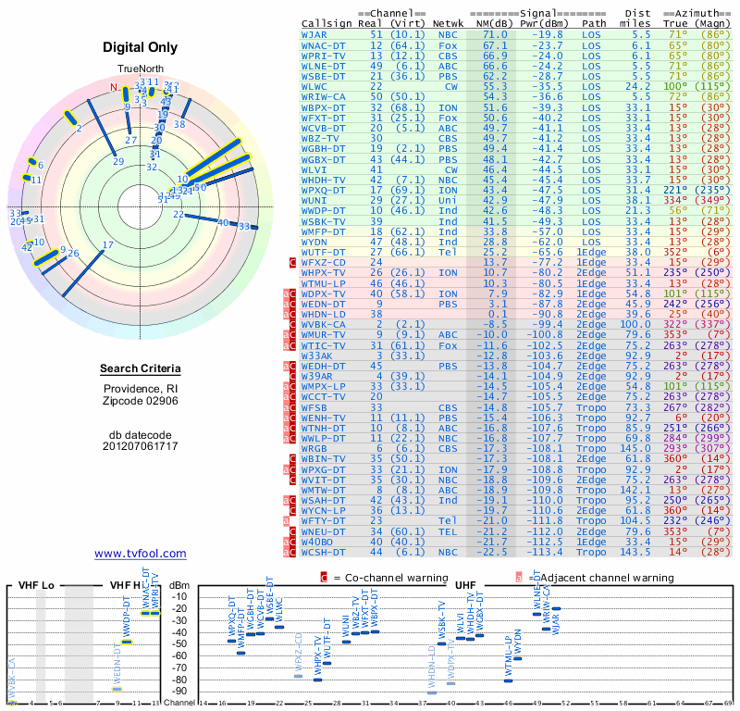The width and height of the screenshot is (740, 711).
Task: Select the WRGB callsign in the table
Action: (314, 449)
